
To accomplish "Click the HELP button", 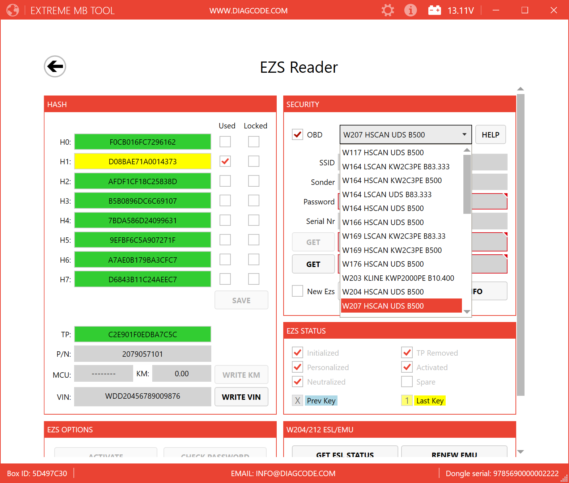I will click(490, 135).
